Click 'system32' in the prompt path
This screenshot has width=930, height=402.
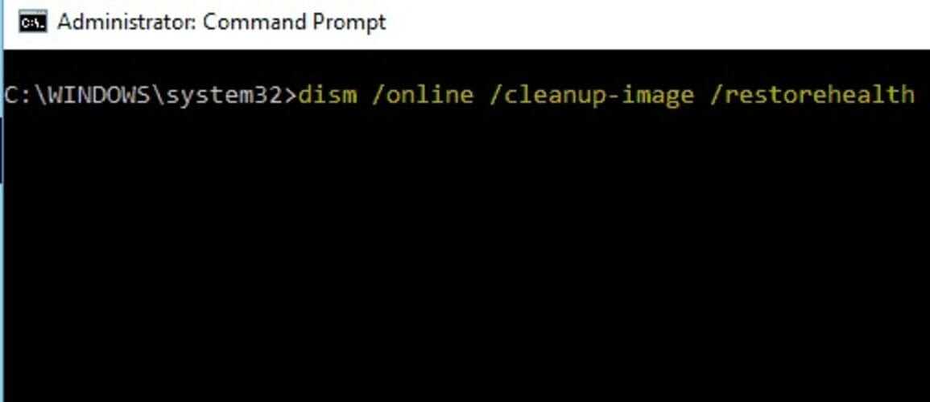coord(223,95)
